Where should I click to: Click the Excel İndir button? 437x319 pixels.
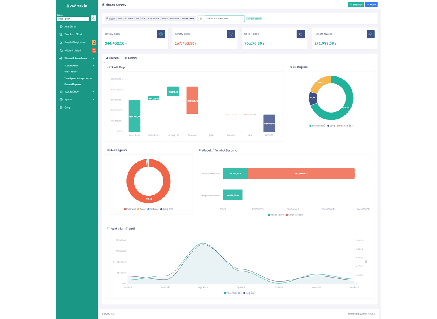[356, 4]
